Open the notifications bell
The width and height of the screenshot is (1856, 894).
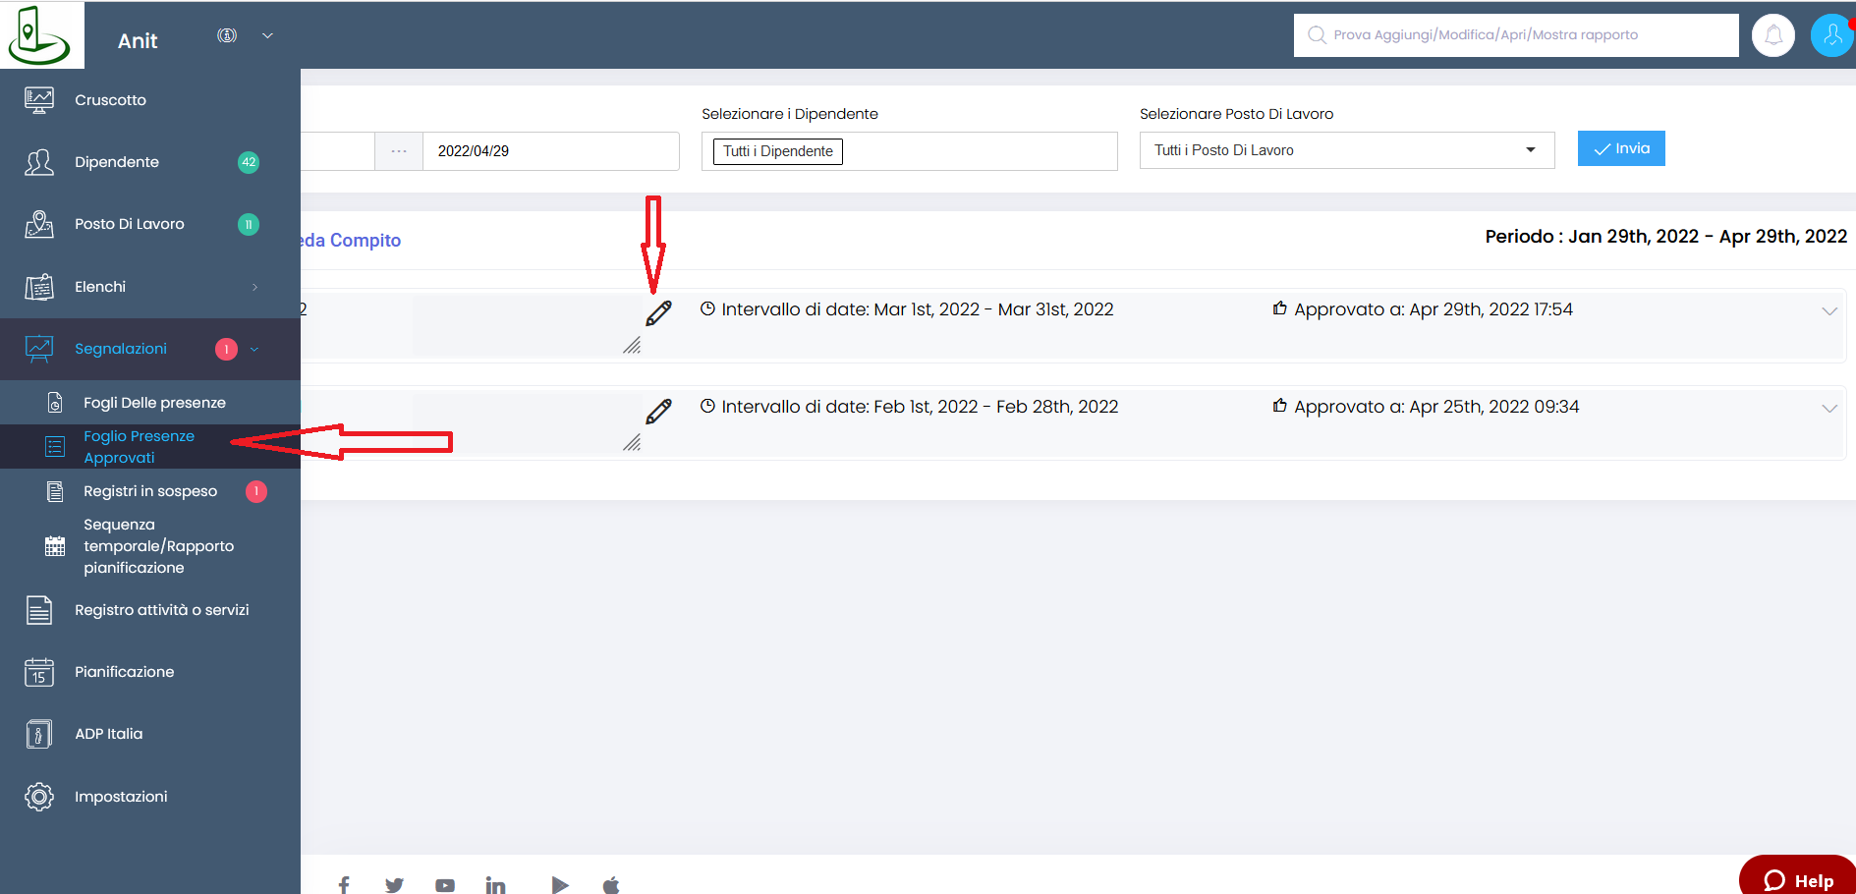(1773, 35)
